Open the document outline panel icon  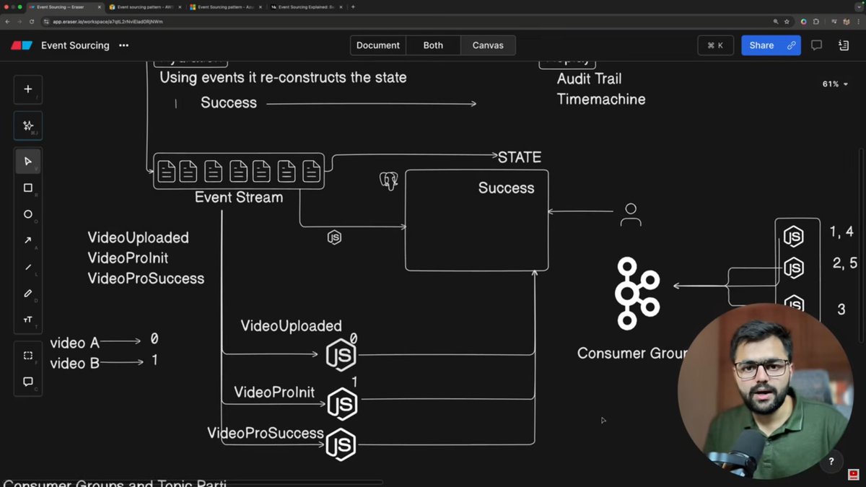tap(844, 45)
